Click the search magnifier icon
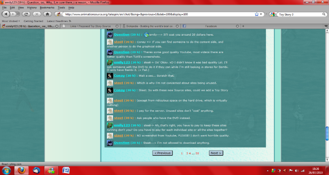The width and height of the screenshot is (329, 175). point(324,14)
